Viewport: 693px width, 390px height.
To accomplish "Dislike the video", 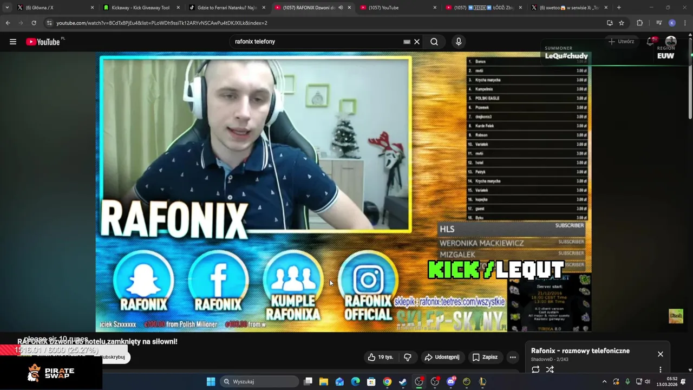I will click(408, 357).
